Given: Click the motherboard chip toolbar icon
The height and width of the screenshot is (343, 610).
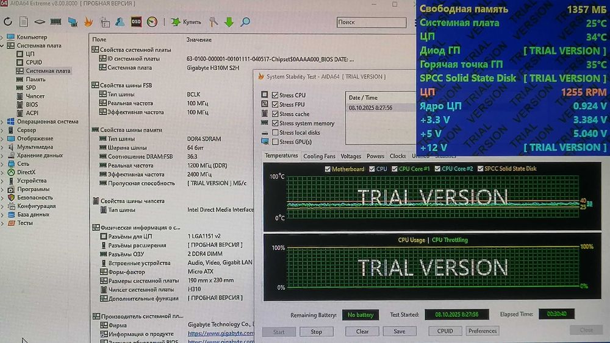Looking at the screenshot, I should pyautogui.click(x=40, y=22).
